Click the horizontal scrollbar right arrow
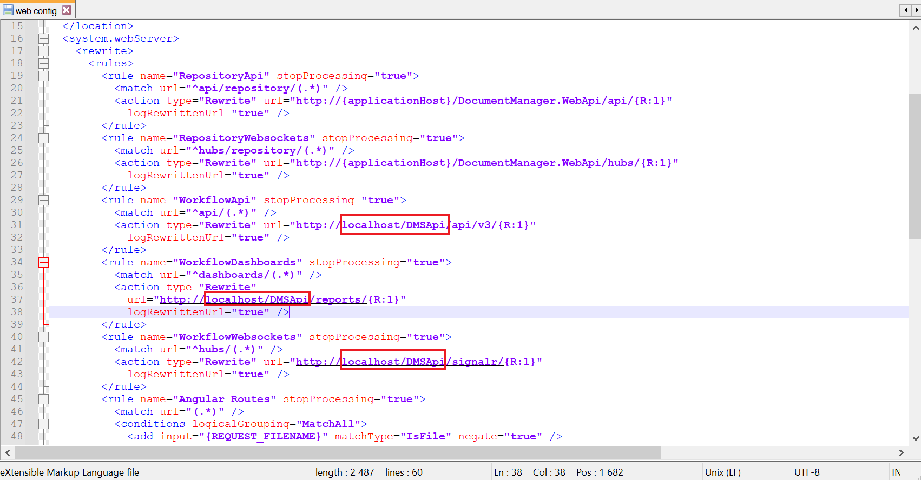The height and width of the screenshot is (480, 921). click(x=901, y=452)
